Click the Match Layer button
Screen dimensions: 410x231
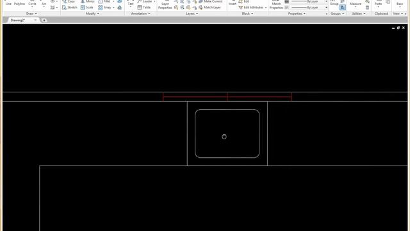pyautogui.click(x=209, y=8)
